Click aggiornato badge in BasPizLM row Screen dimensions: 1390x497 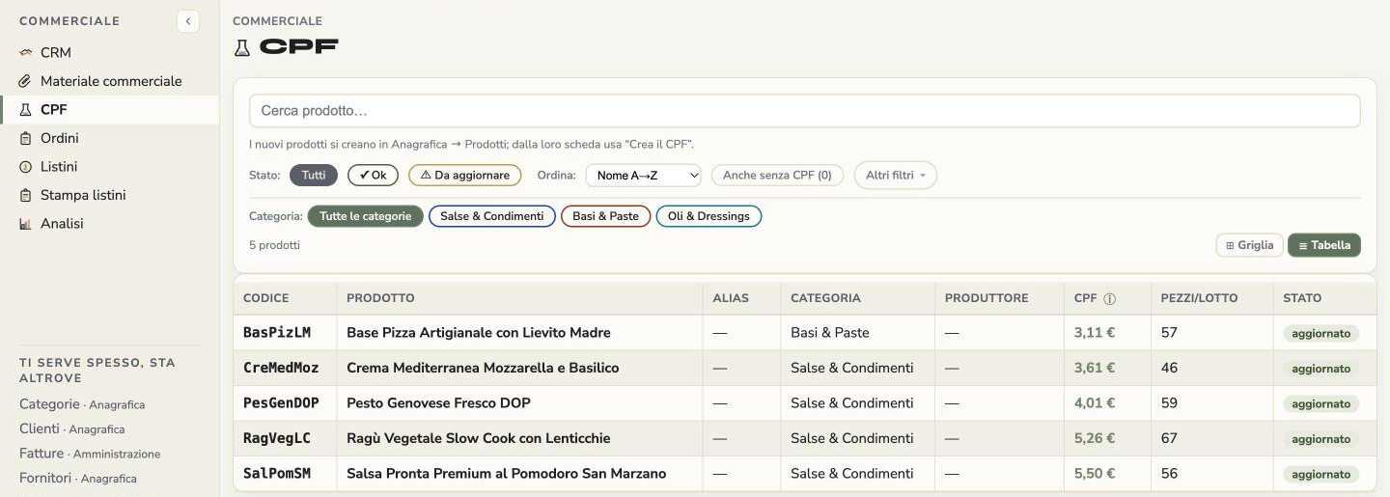coord(1320,334)
